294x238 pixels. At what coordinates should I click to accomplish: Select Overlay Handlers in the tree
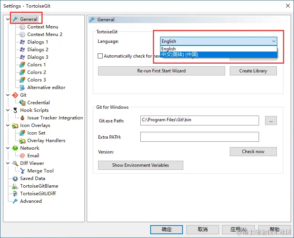click(x=46, y=141)
